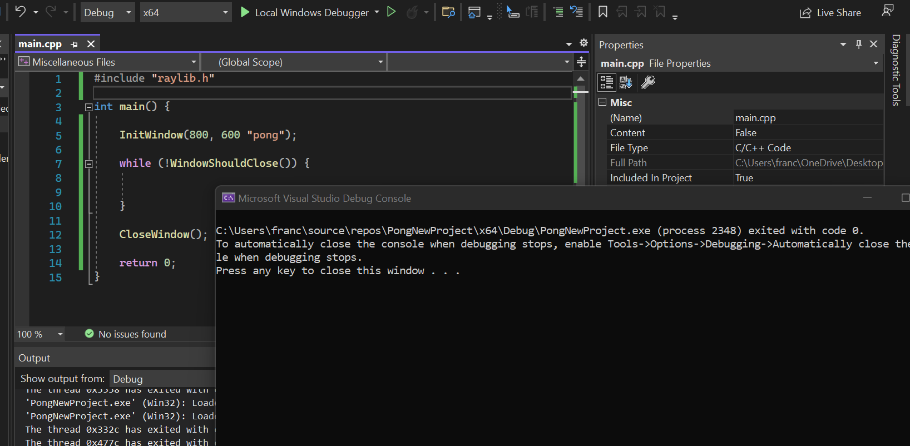Open the empty members dropdown in navigation bar
The image size is (910, 446).
(x=480, y=62)
